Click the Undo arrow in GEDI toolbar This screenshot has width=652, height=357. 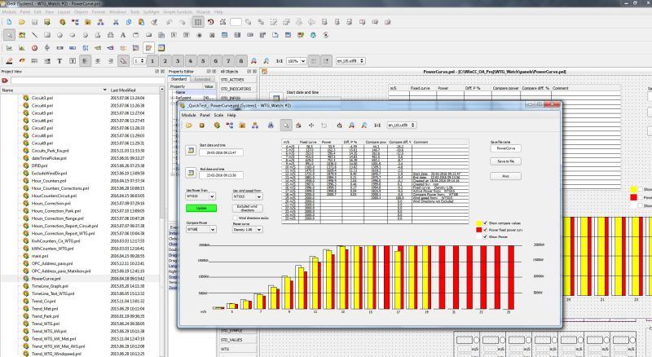tap(169, 22)
